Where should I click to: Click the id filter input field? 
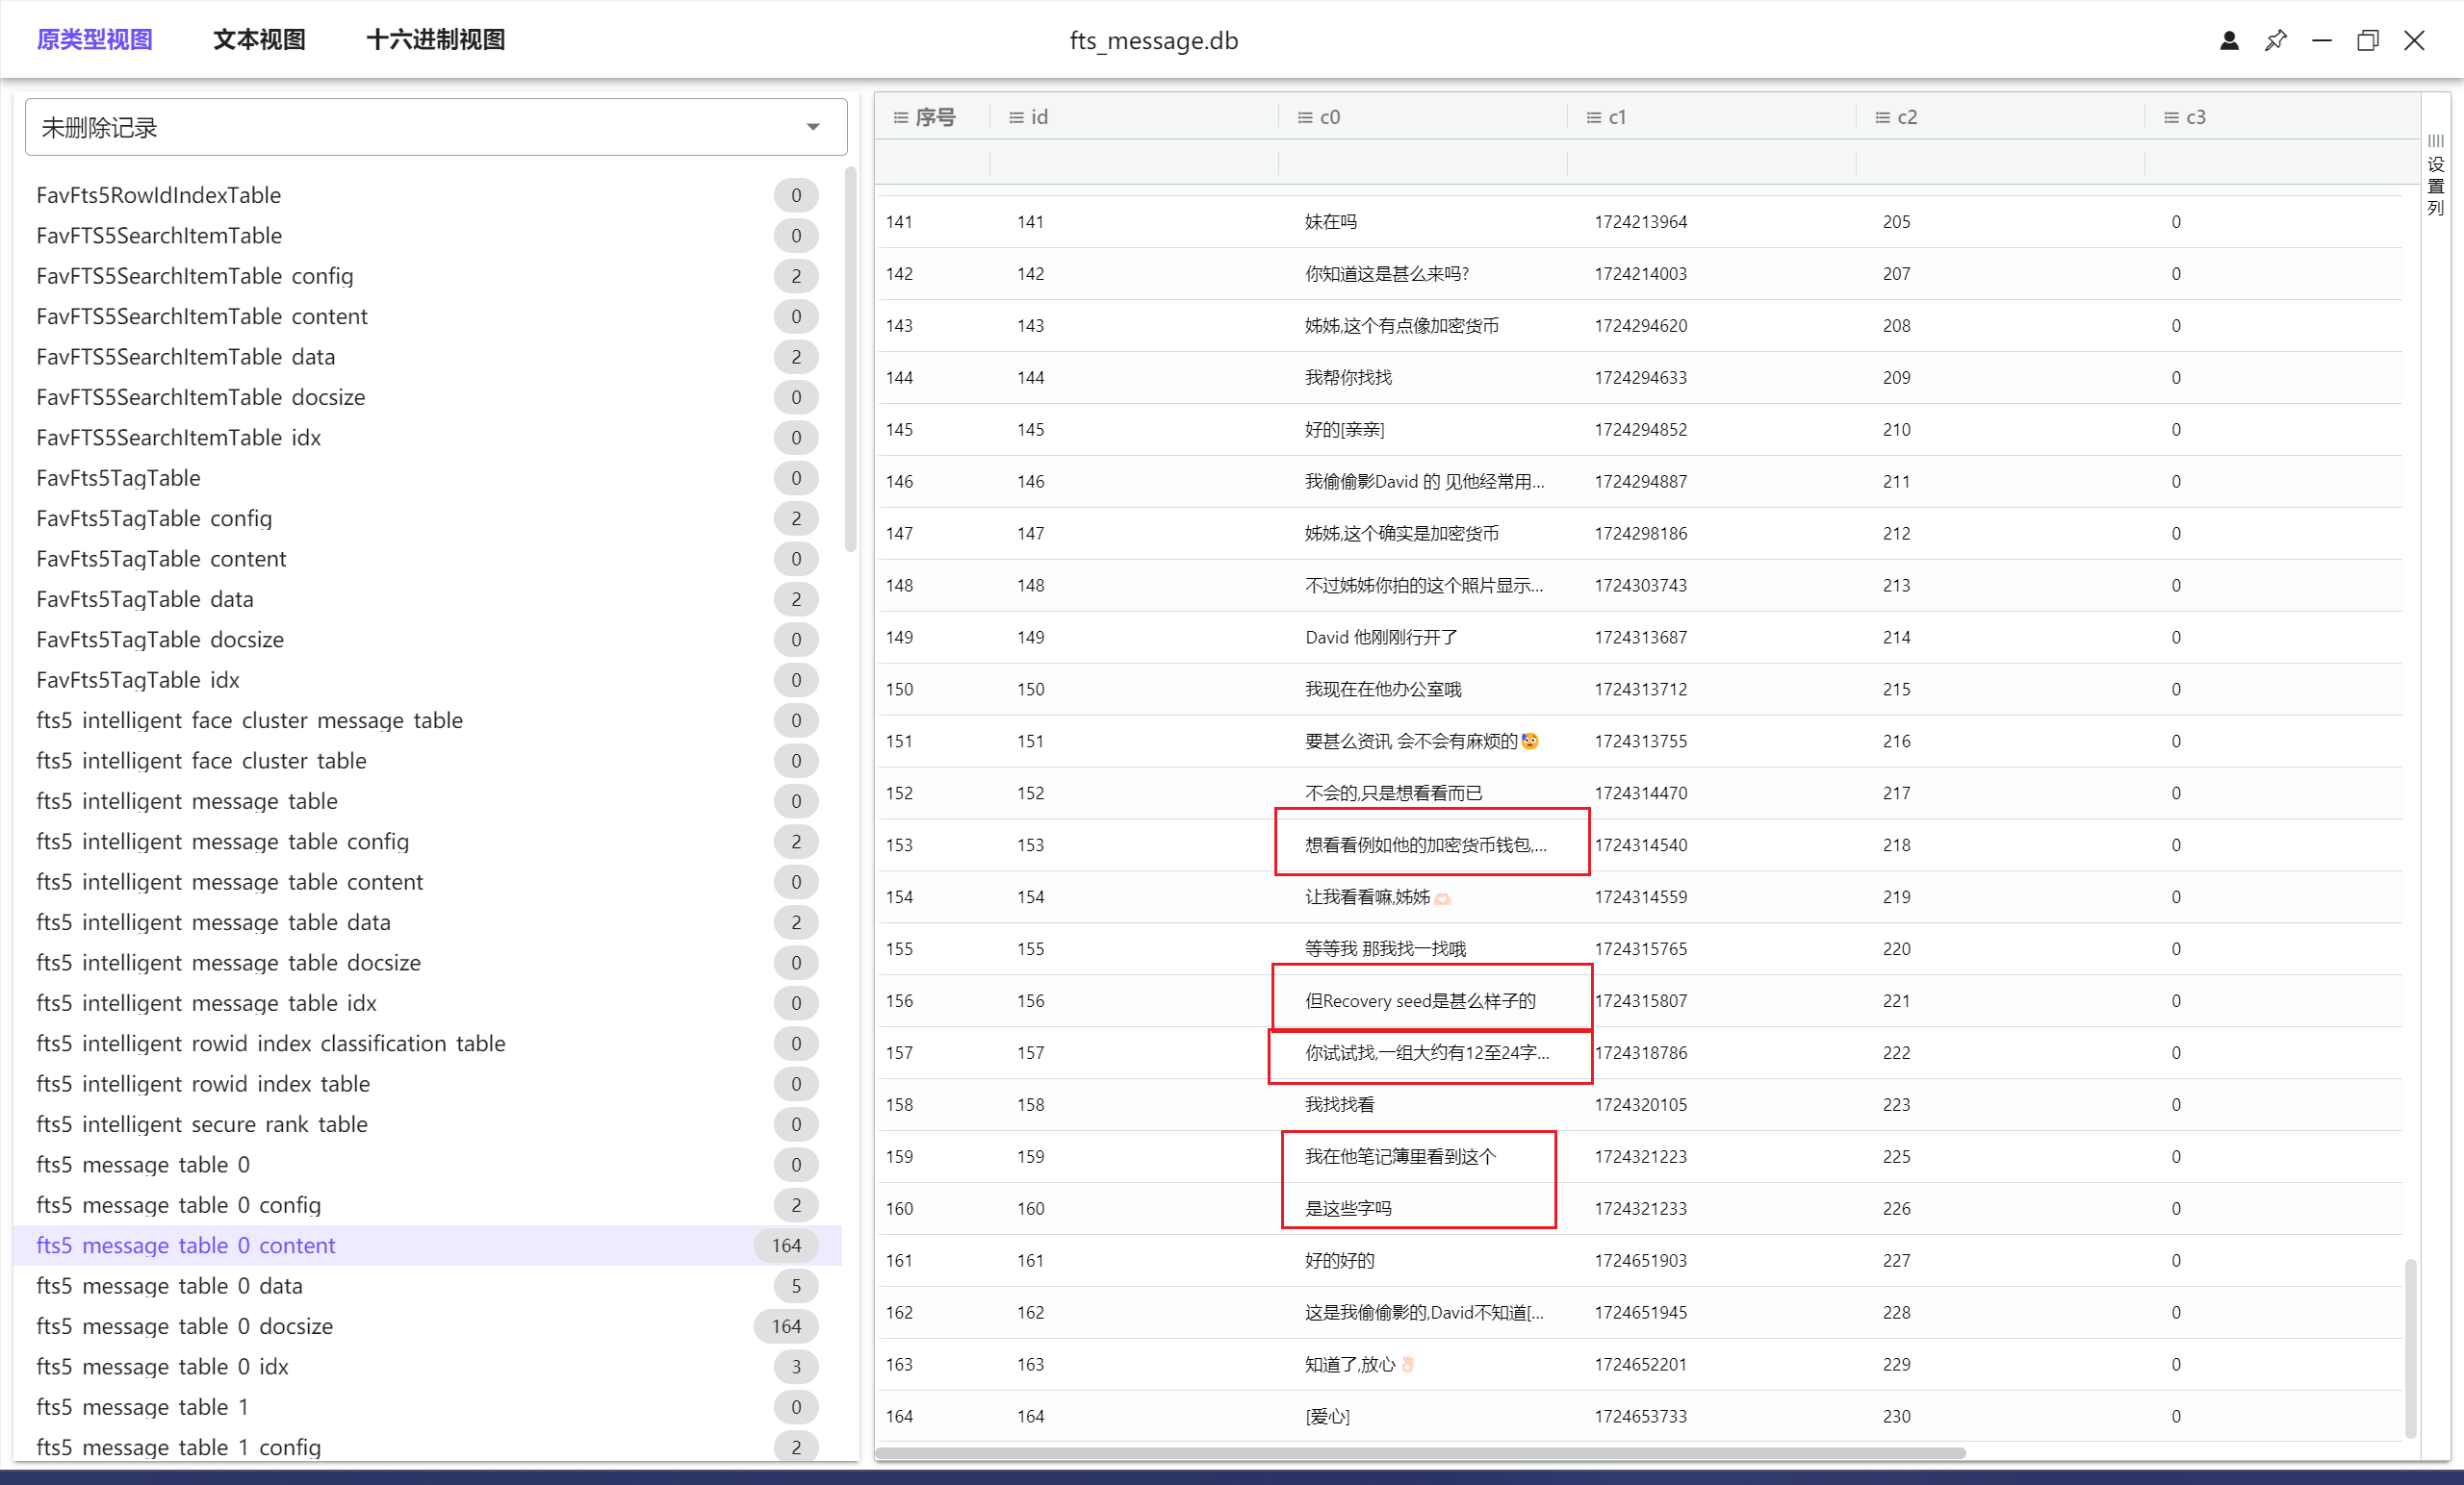point(1132,163)
